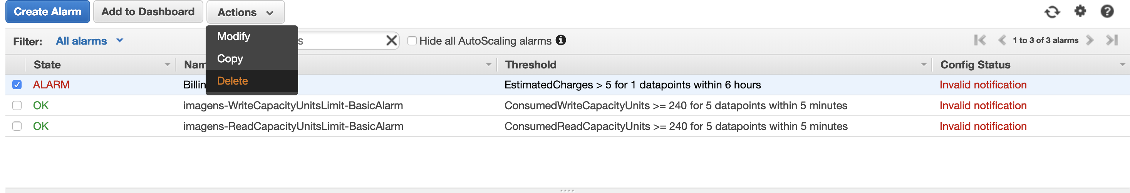Image resolution: width=1130 pixels, height=193 pixels.
Task: Uncheck the ALARM state billing row checkbox
Action: [17, 85]
